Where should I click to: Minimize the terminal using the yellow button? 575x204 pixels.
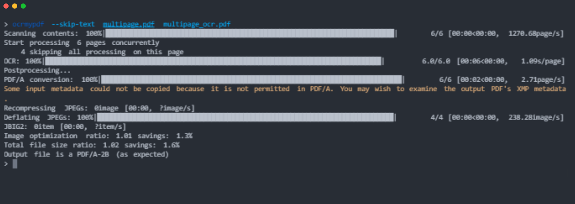[15, 6]
